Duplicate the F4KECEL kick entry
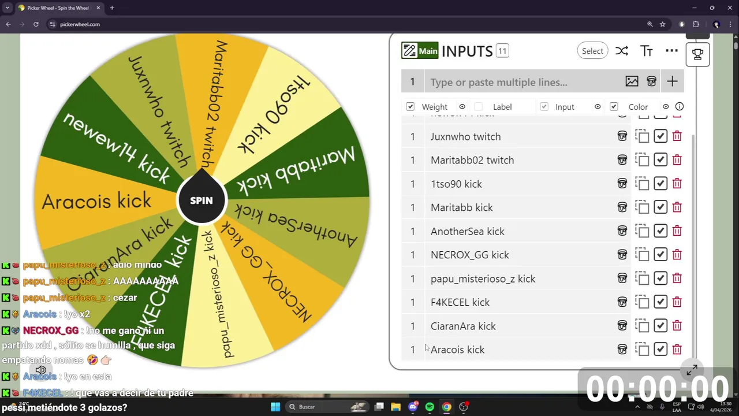Image resolution: width=739 pixels, height=416 pixels. tap(642, 302)
